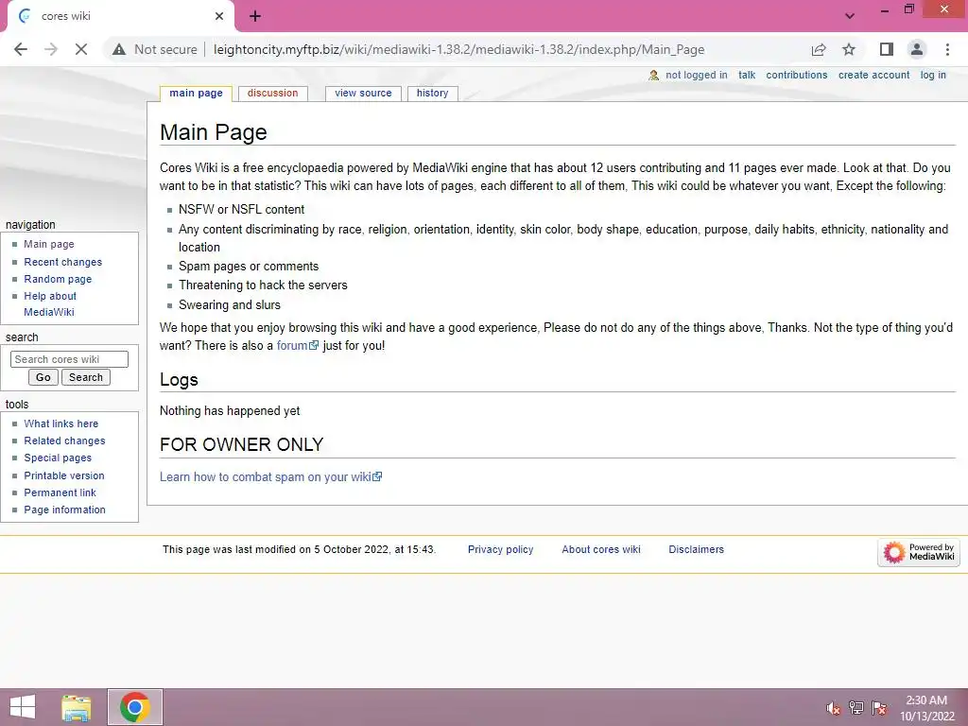Open Page information link
The image size is (968, 726).
point(65,510)
